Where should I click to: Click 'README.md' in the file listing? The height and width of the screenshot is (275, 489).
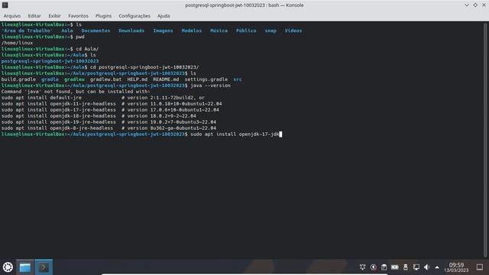tap(166, 79)
